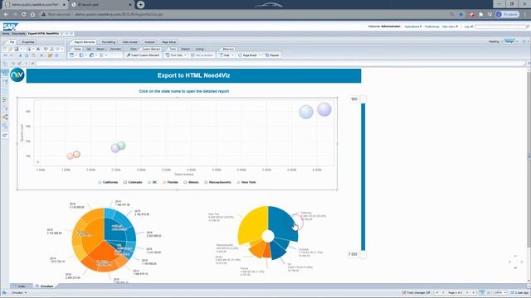Click the launch pad search input field

tap(500, 26)
